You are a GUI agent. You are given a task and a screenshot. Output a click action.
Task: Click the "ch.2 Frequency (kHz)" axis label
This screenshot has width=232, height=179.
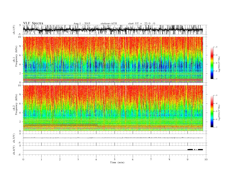[x=15, y=104]
